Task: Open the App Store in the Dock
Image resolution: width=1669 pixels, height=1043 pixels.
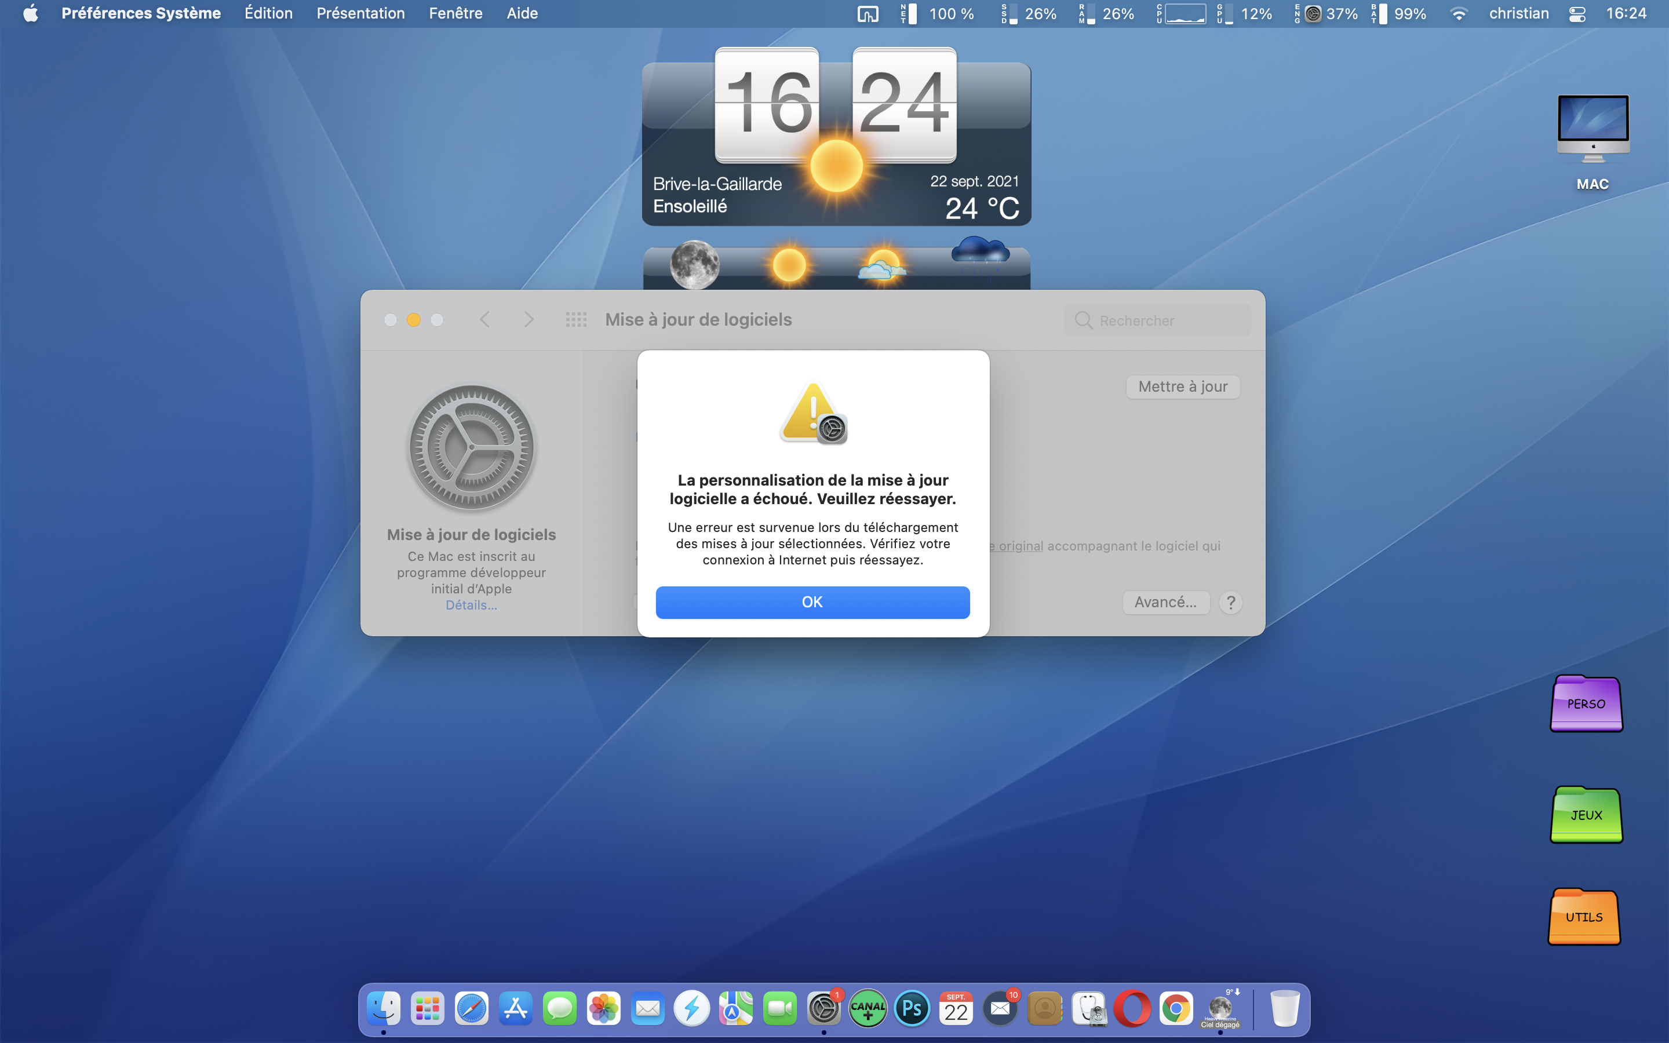Action: point(516,1009)
